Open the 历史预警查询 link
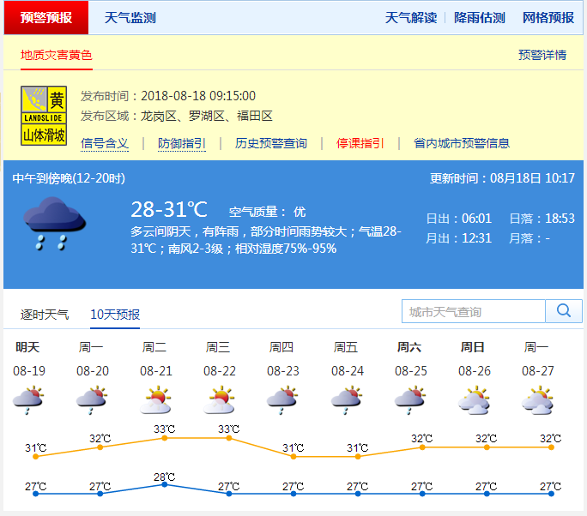587x516 pixels. click(x=270, y=143)
